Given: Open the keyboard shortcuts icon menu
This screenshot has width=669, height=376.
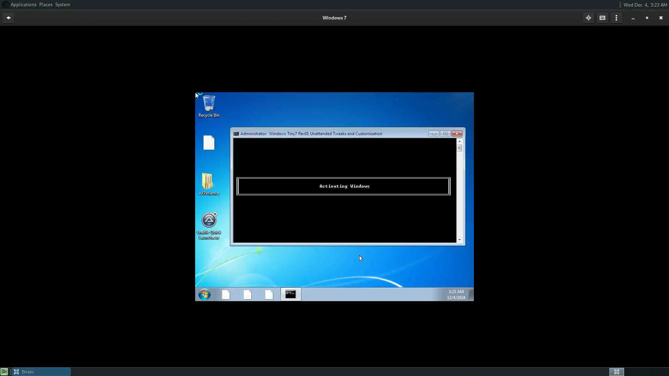Looking at the screenshot, I should click(602, 18).
